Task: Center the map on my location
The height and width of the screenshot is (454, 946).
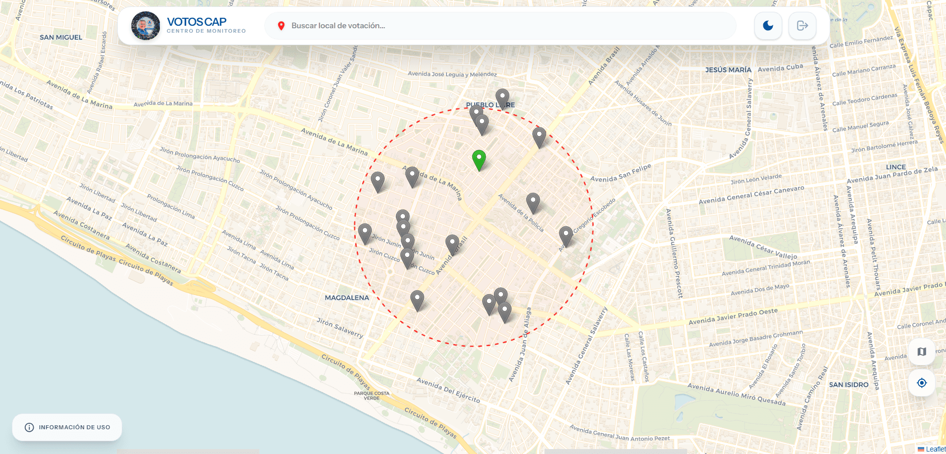Action: tap(921, 383)
